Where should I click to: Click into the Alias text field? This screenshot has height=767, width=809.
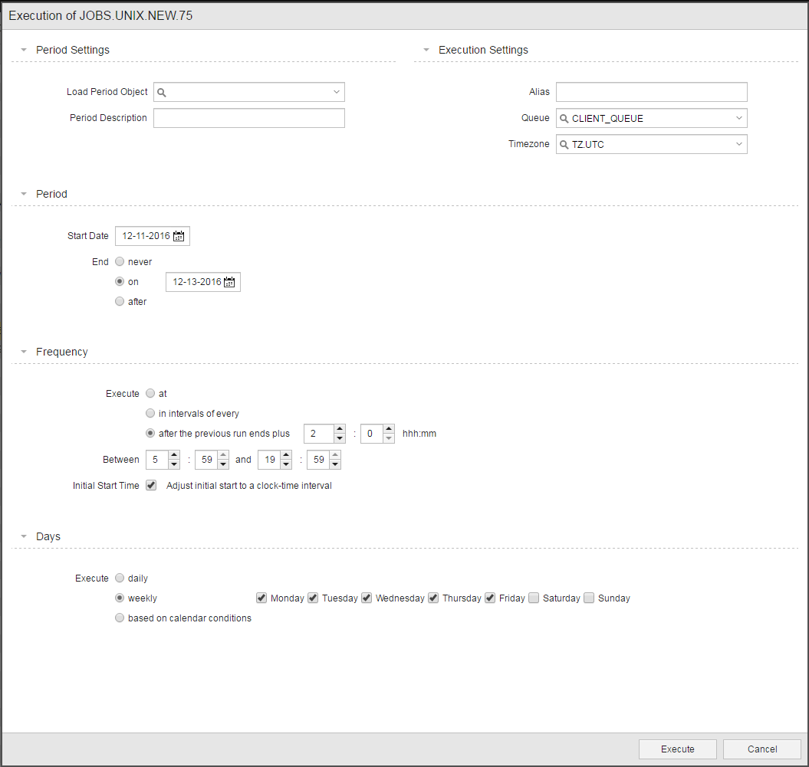(x=651, y=93)
